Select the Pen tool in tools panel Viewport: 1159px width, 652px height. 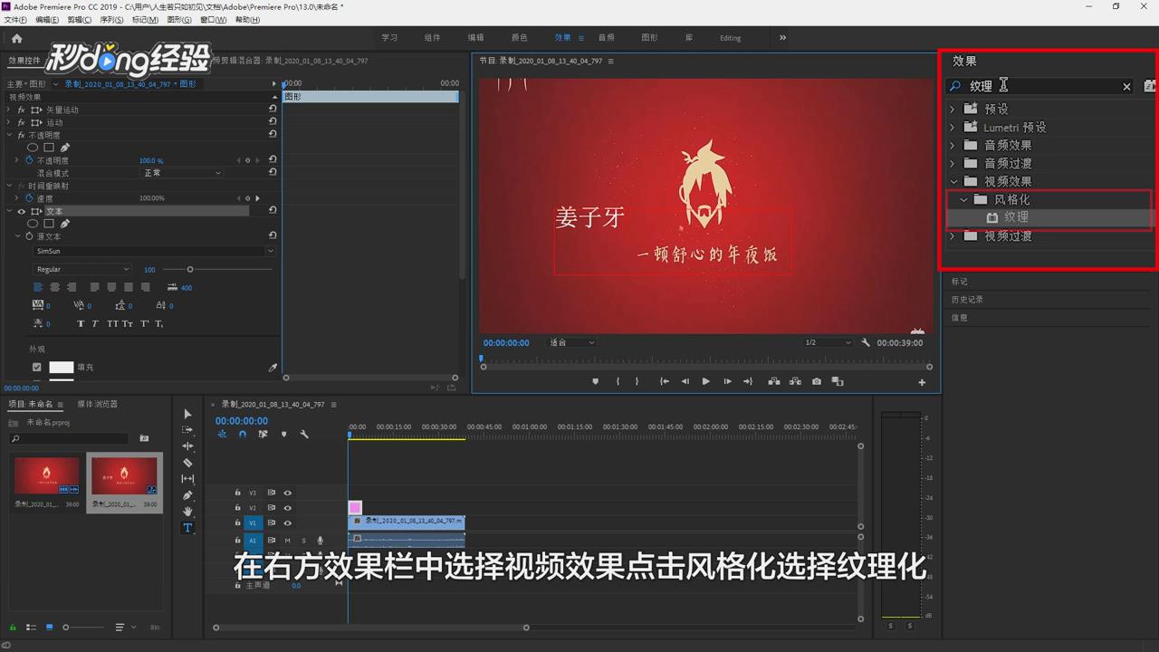click(187, 495)
